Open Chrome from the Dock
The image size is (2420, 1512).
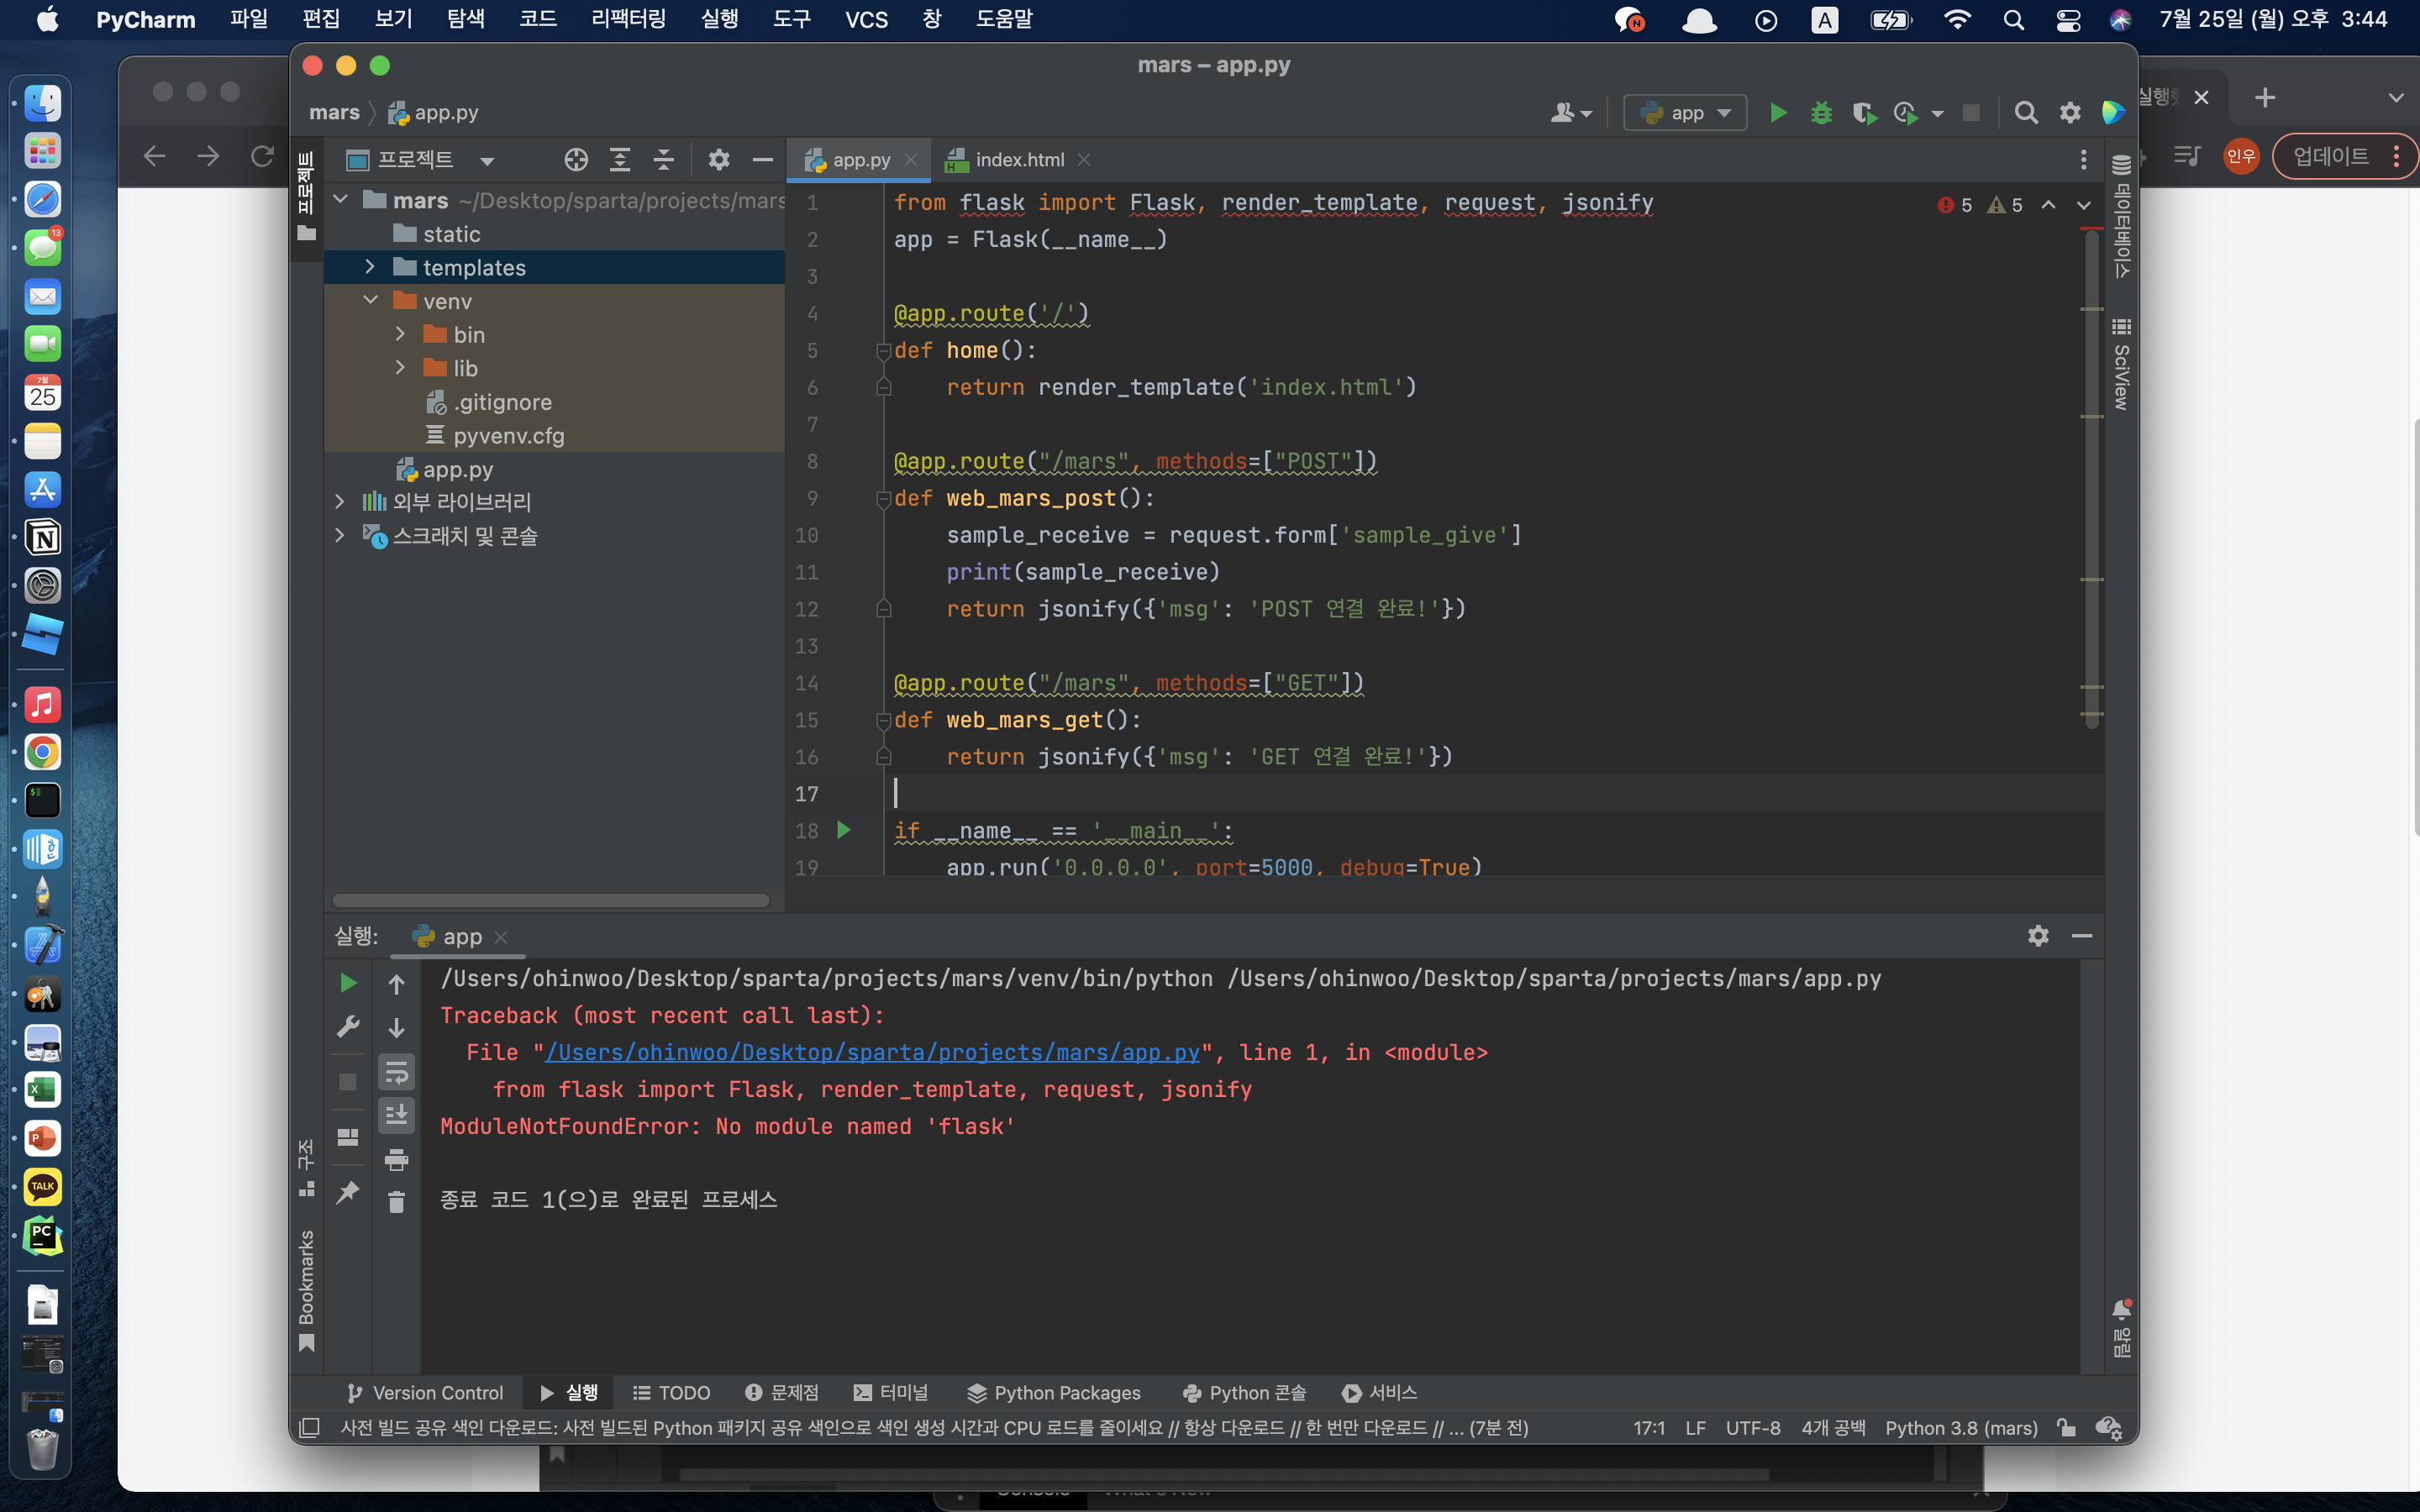[42, 752]
